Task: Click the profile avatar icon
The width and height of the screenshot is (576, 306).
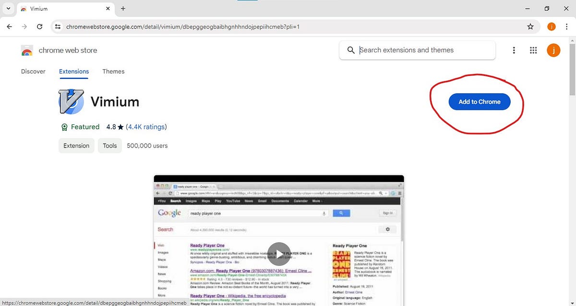Action: tap(553, 50)
